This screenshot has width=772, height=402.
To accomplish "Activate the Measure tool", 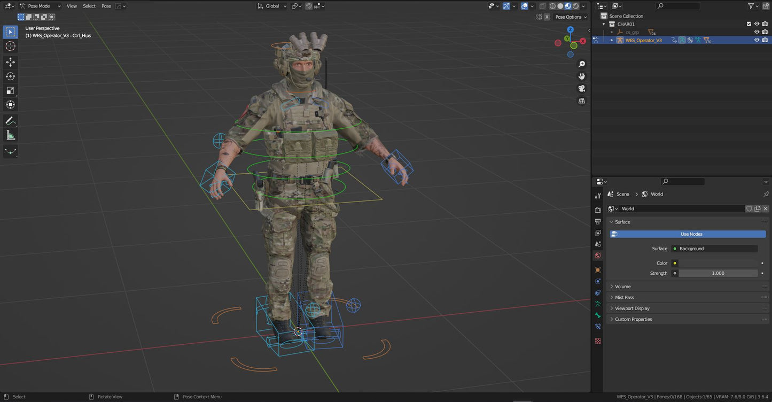I will 10,135.
